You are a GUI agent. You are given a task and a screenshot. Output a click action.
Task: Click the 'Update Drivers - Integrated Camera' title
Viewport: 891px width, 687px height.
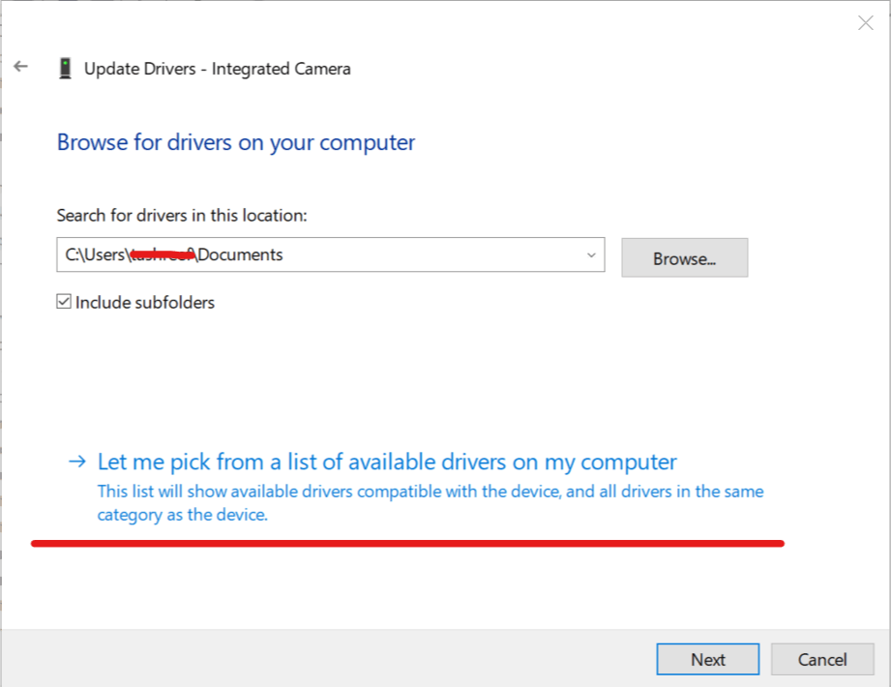pos(218,69)
